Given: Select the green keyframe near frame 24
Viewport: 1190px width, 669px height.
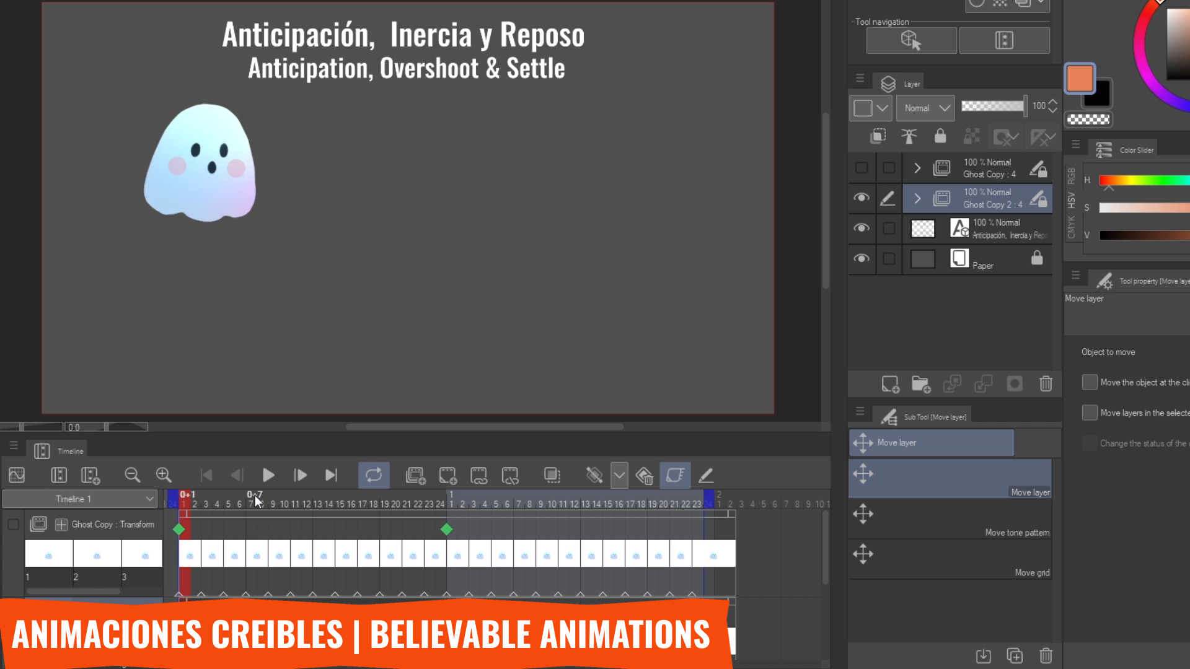Looking at the screenshot, I should point(447,529).
